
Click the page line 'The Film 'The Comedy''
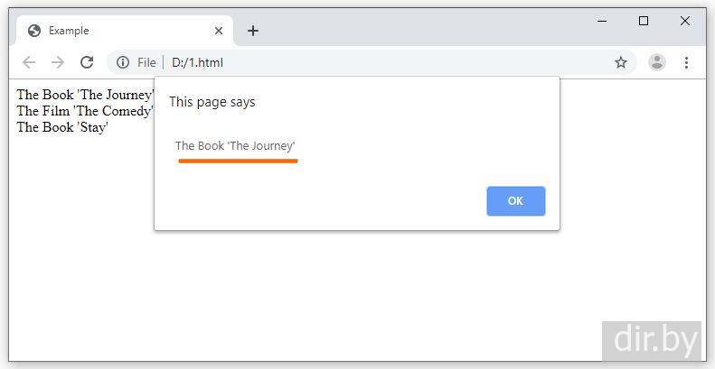[85, 111]
